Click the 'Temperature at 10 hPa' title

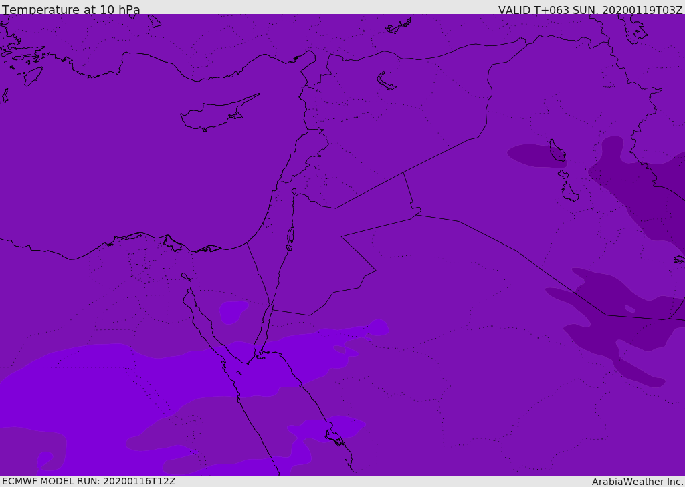click(x=71, y=9)
